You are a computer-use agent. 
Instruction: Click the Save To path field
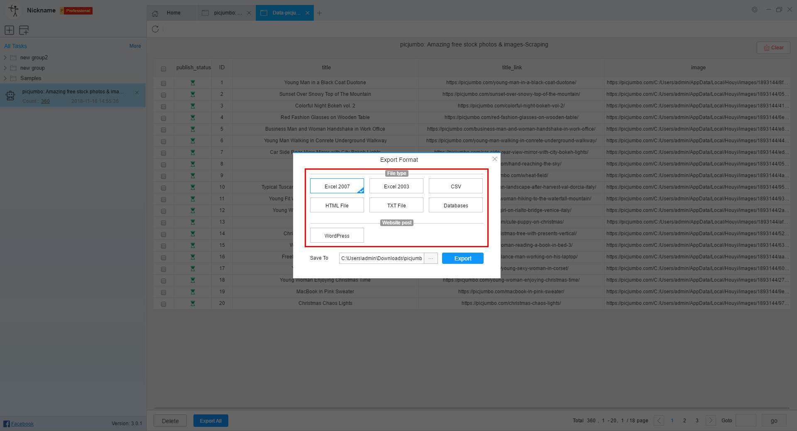click(x=381, y=258)
